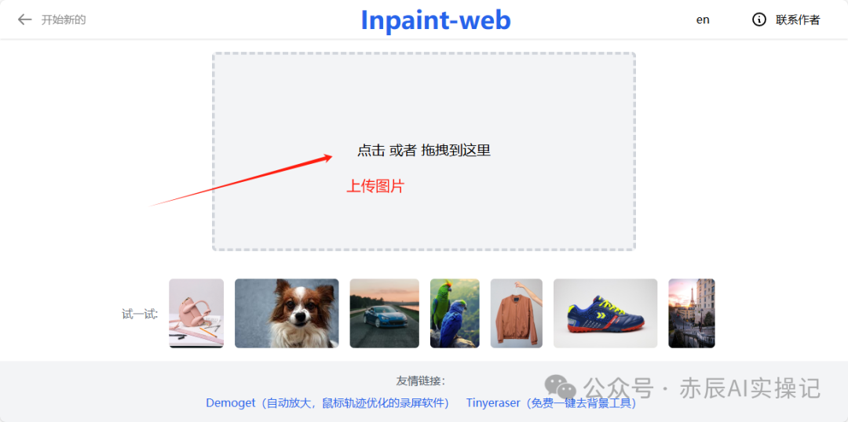This screenshot has width=848, height=422.
Task: Select the dog sample image
Action: click(287, 314)
